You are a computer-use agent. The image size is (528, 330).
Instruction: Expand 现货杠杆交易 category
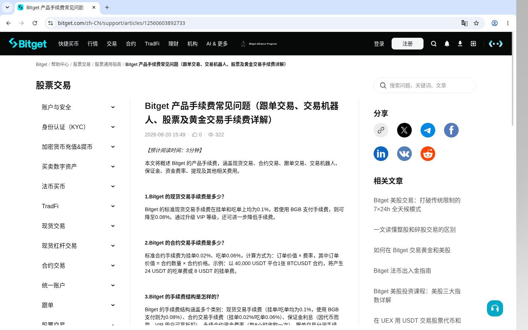point(78,246)
